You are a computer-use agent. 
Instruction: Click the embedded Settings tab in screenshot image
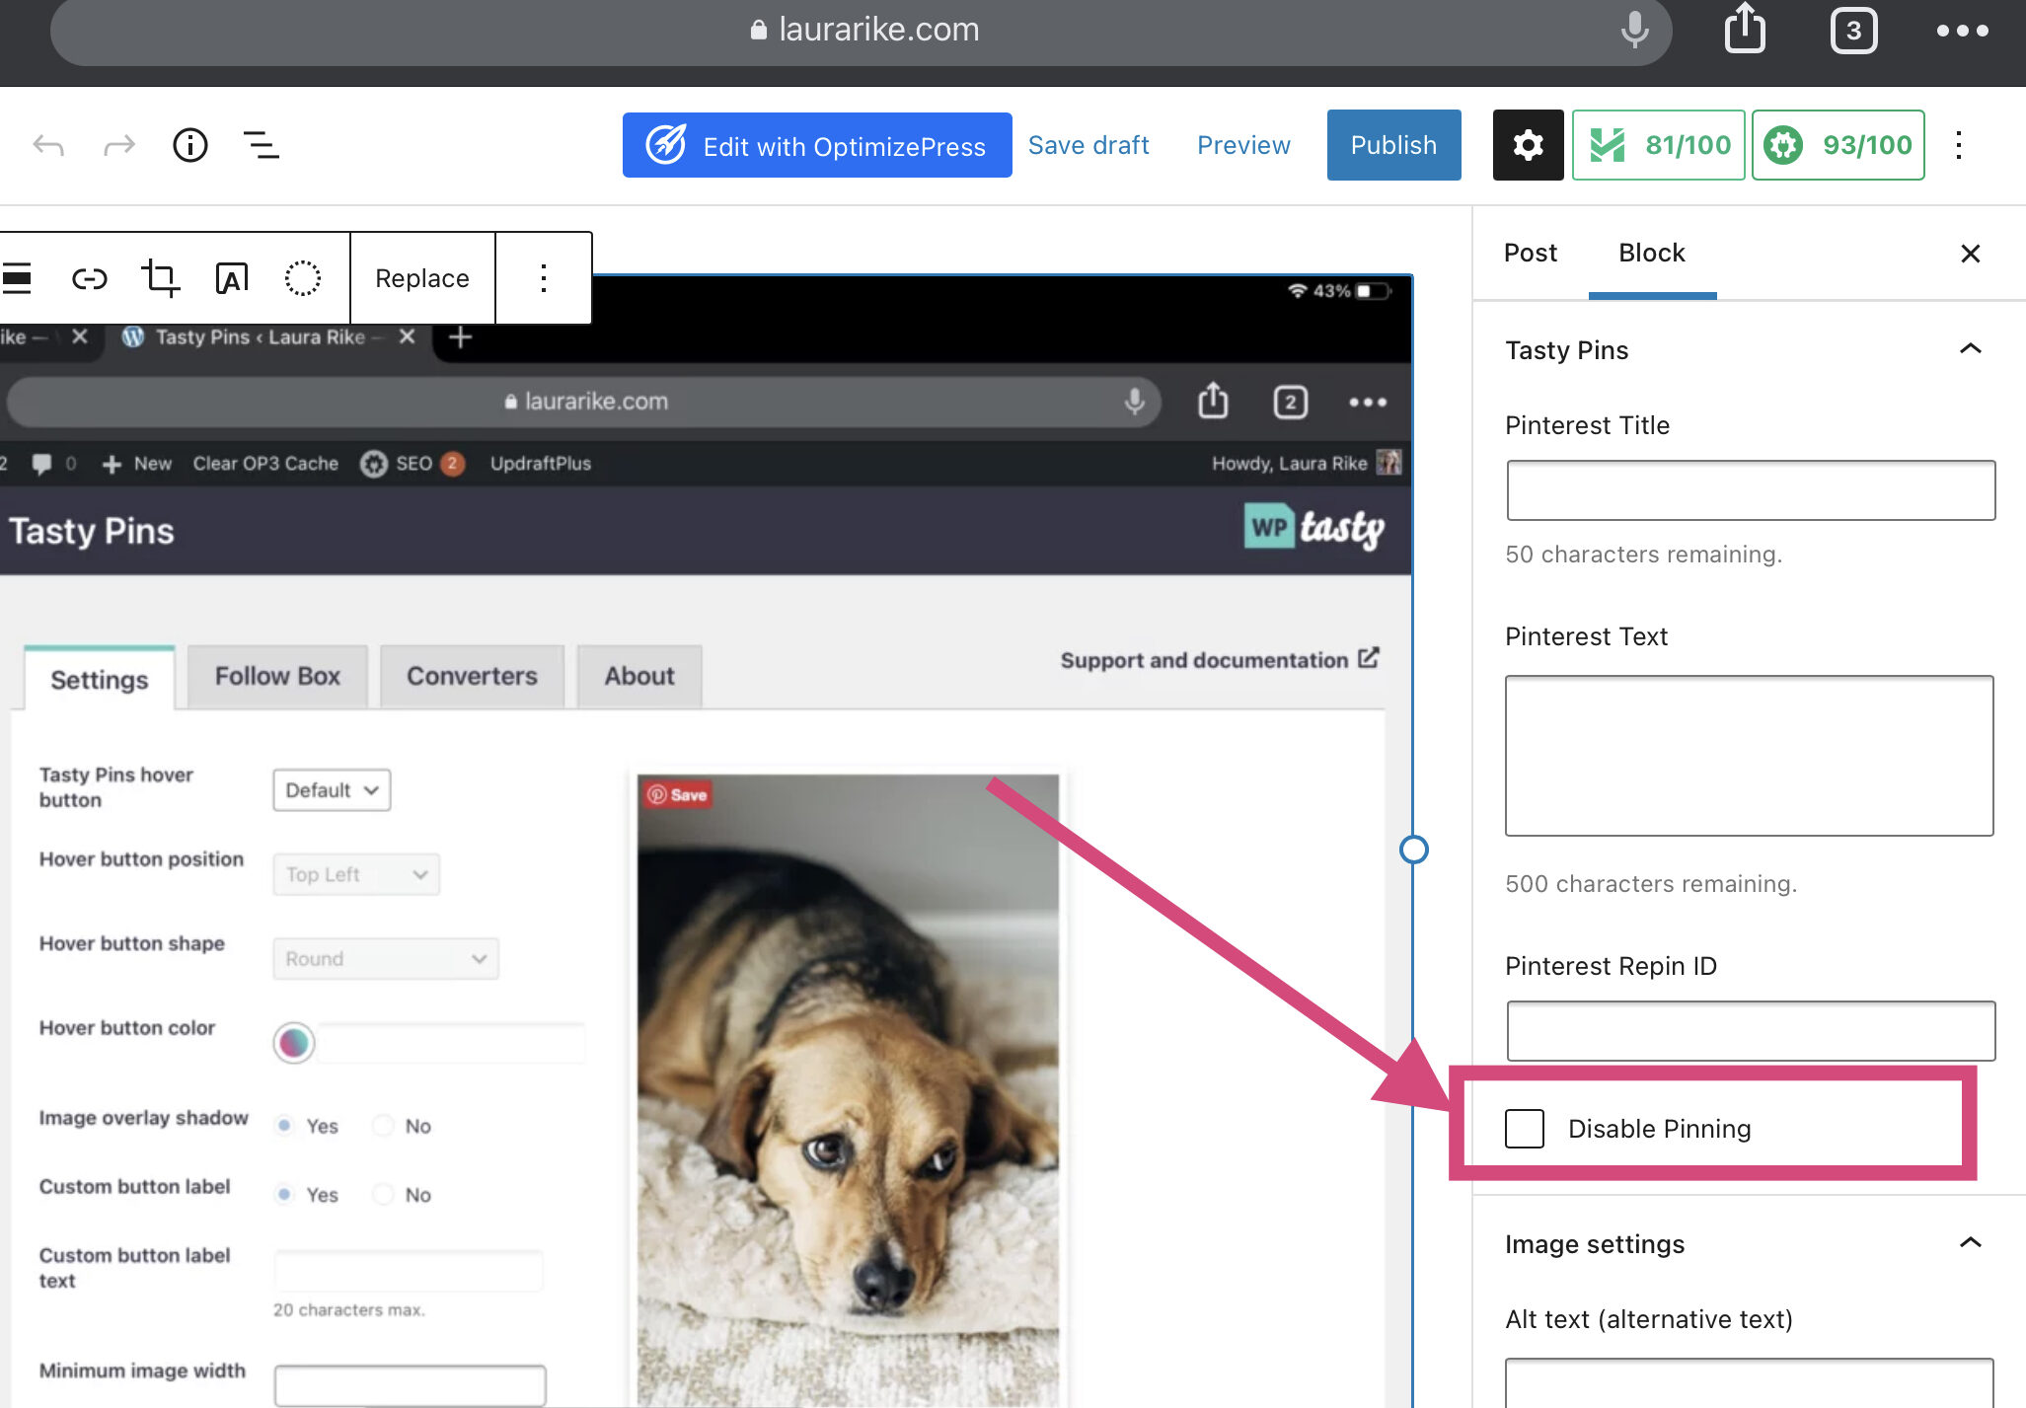(100, 679)
